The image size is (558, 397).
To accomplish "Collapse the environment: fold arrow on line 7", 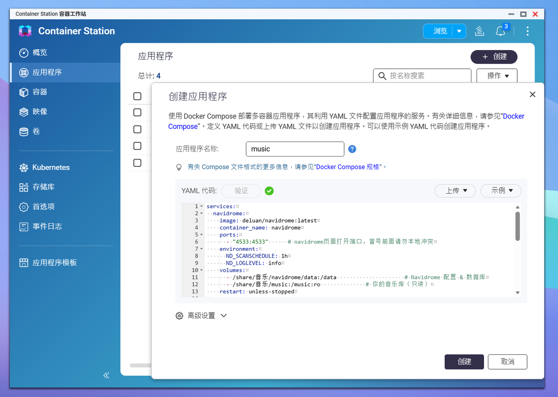I will pyautogui.click(x=201, y=249).
